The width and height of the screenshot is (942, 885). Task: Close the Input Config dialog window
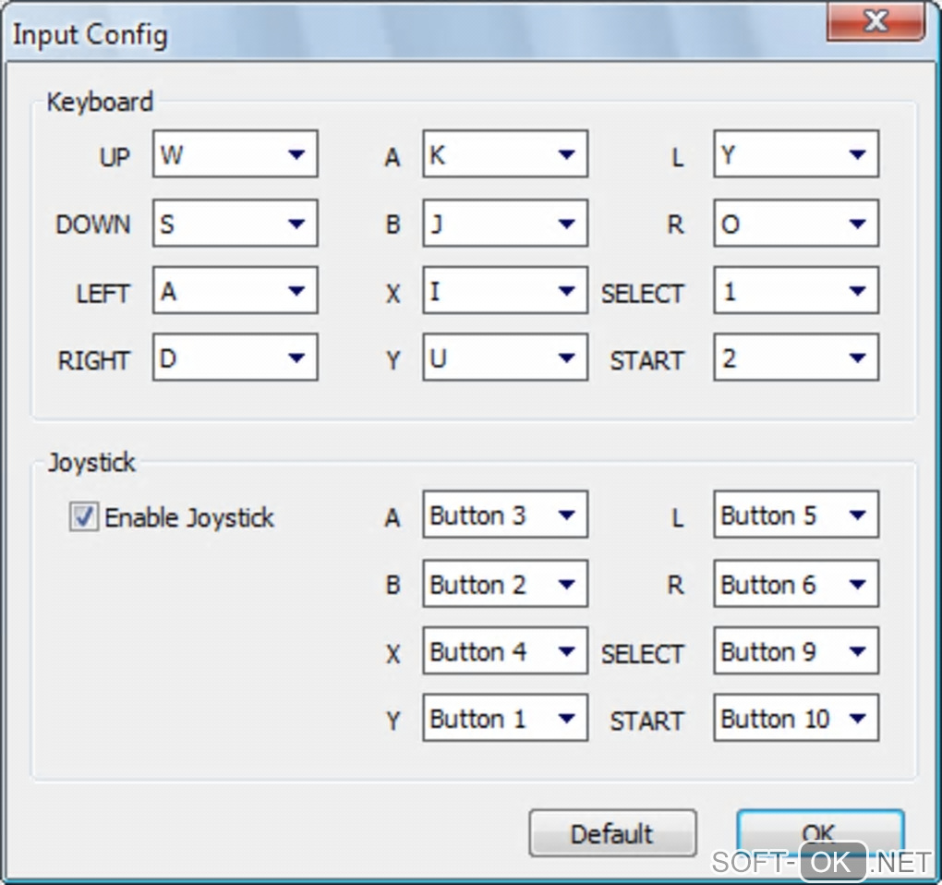coord(875,20)
